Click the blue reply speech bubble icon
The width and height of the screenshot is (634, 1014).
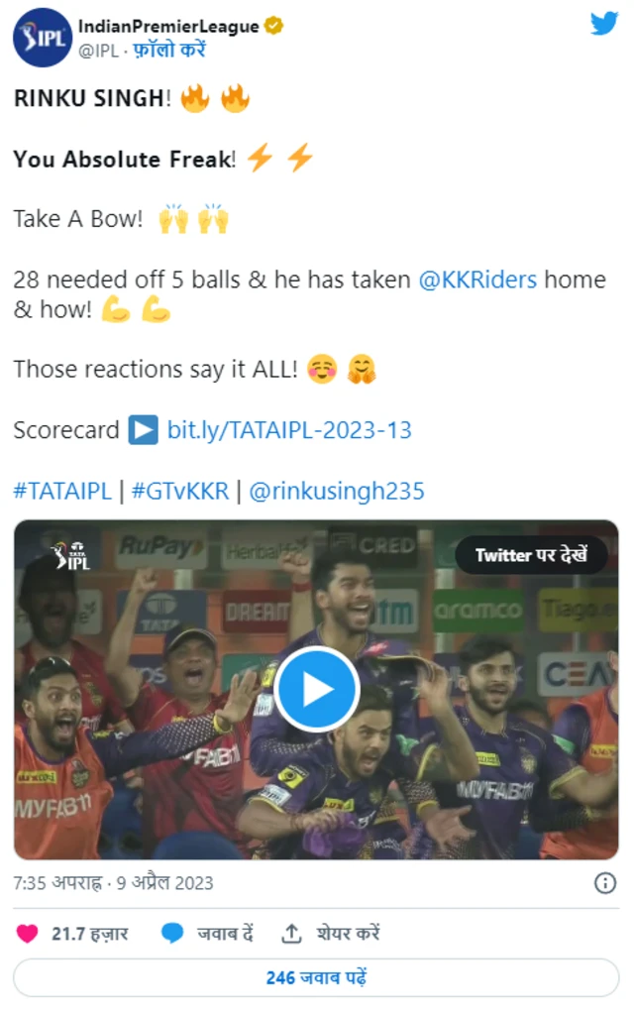pos(172,933)
